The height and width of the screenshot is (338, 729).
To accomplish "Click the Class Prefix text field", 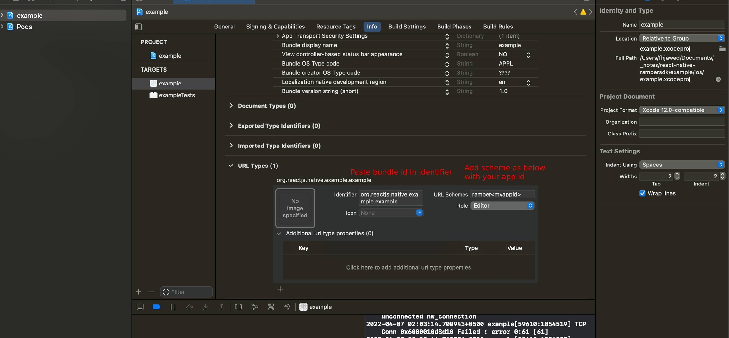I will pyautogui.click(x=682, y=134).
